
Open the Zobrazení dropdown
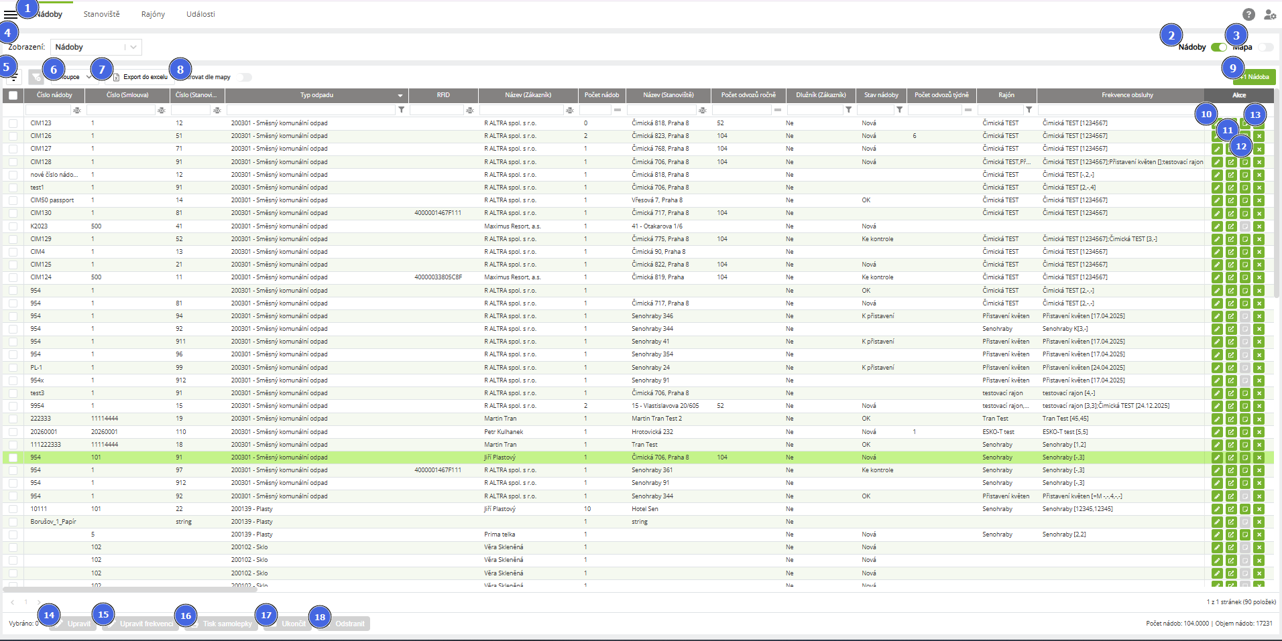pyautogui.click(x=96, y=47)
